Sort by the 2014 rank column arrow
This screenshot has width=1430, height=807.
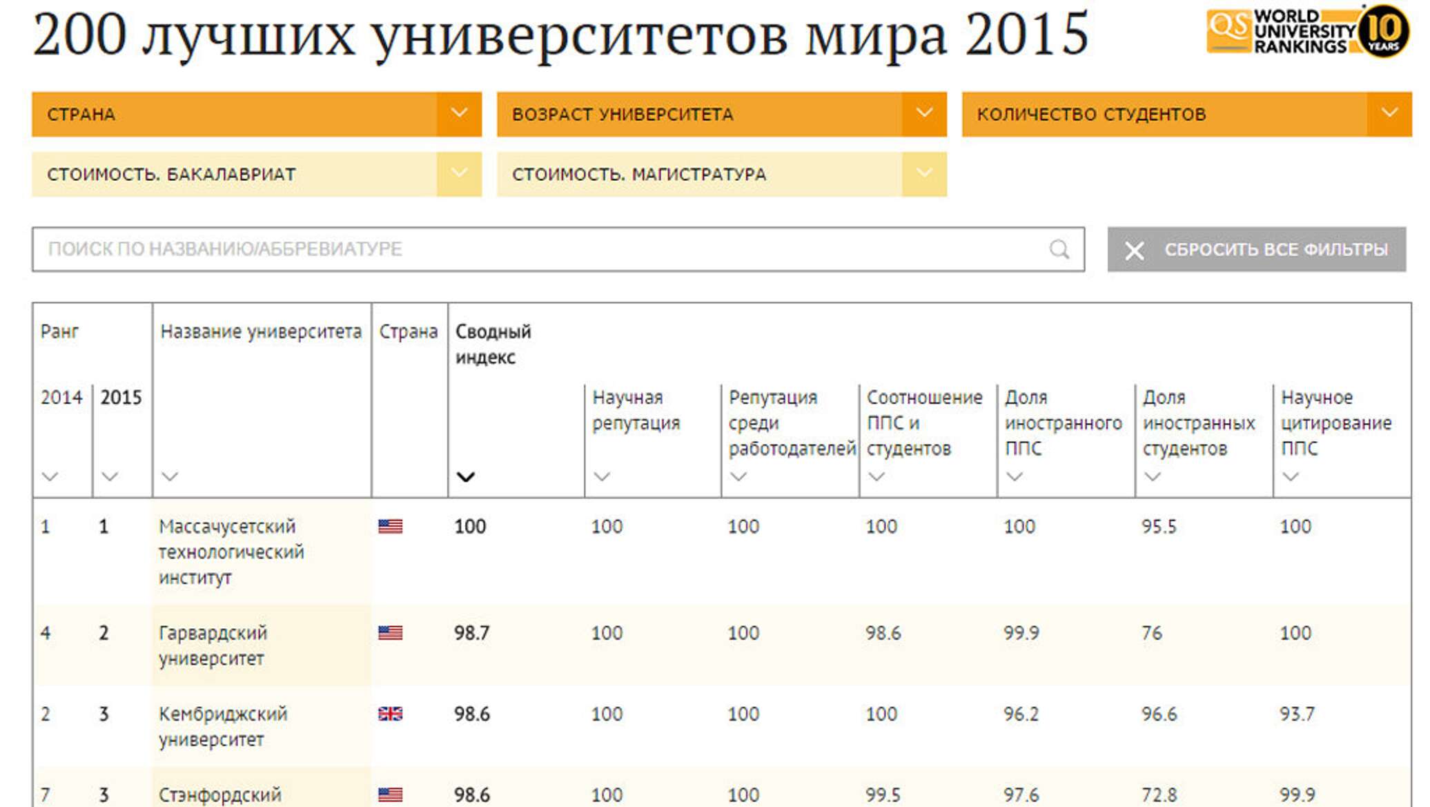coord(50,476)
